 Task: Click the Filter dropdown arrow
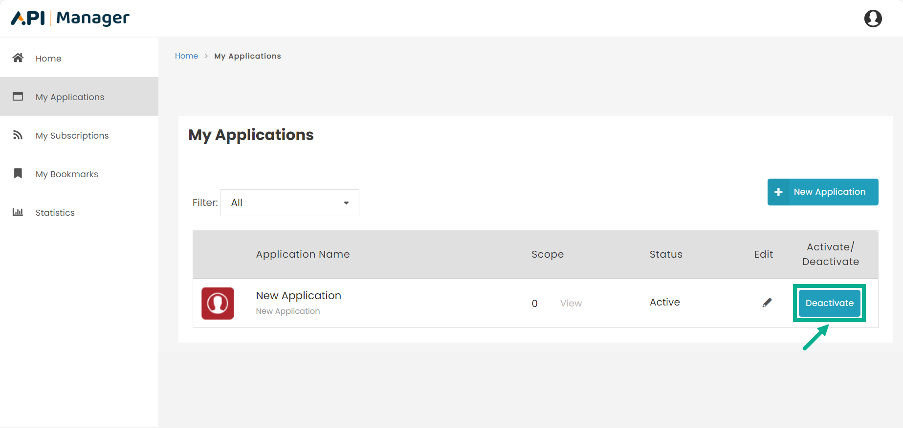tap(346, 203)
